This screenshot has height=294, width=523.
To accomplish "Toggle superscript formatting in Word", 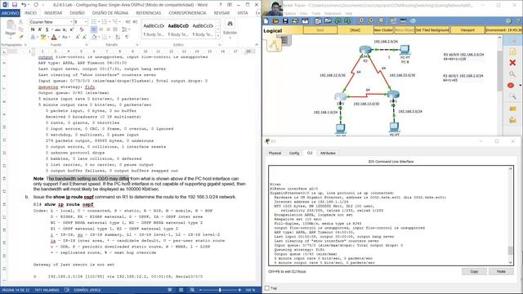I will (x=71, y=29).
